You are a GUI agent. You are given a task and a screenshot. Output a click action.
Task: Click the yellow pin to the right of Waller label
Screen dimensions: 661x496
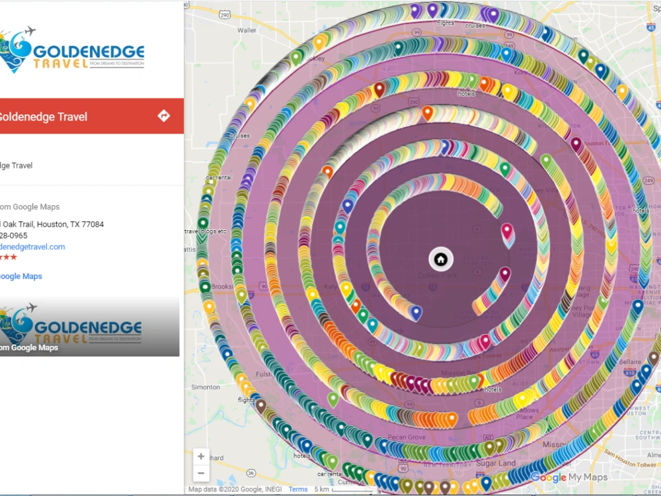point(319,43)
